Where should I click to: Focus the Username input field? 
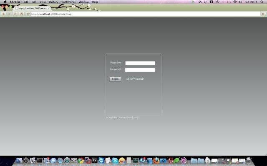pos(140,63)
